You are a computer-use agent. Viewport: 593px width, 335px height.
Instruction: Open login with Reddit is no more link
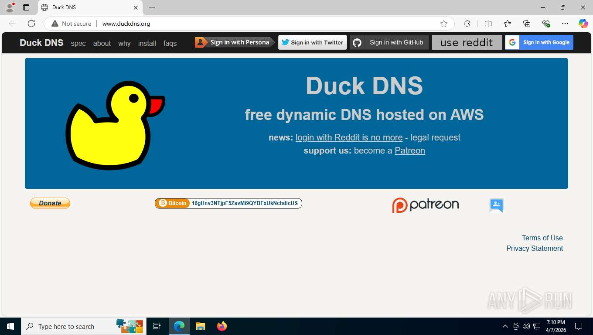[x=349, y=137]
